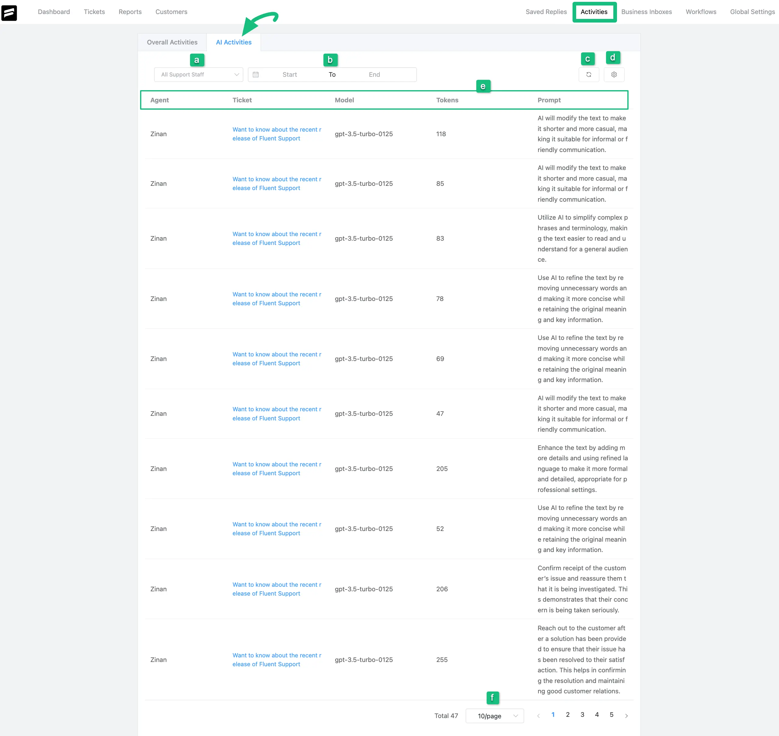Click the refresh activities icon button
The height and width of the screenshot is (736, 779).
pyautogui.click(x=588, y=75)
